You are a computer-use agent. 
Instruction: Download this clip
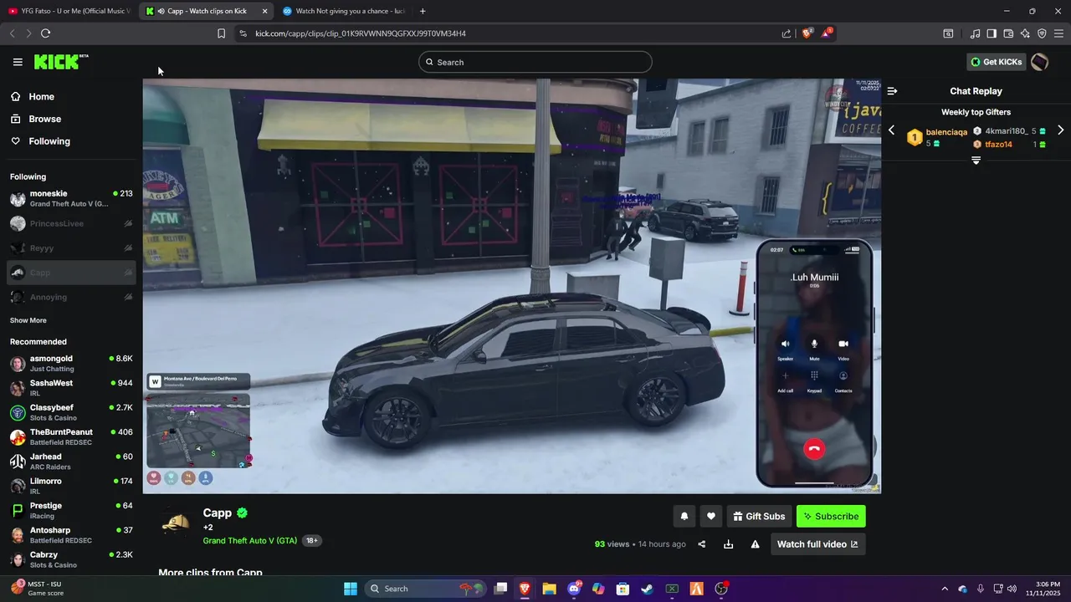pyautogui.click(x=729, y=544)
